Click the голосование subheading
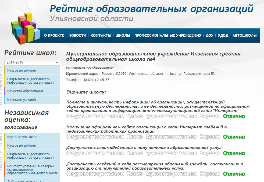Viewport: 264px width, 182px height. (x=21, y=127)
